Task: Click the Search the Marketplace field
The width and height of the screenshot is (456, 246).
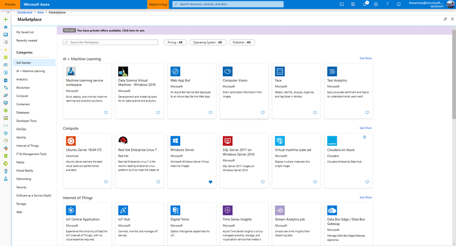Action: [110, 42]
